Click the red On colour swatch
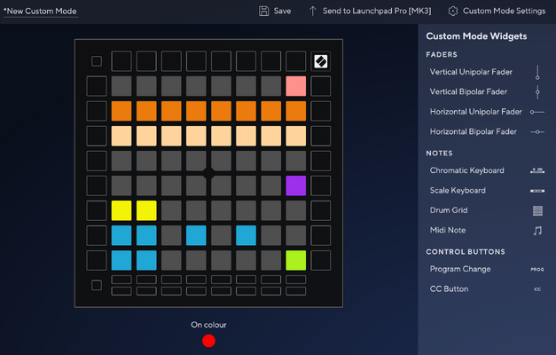Image resolution: width=556 pixels, height=355 pixels. 208,341
